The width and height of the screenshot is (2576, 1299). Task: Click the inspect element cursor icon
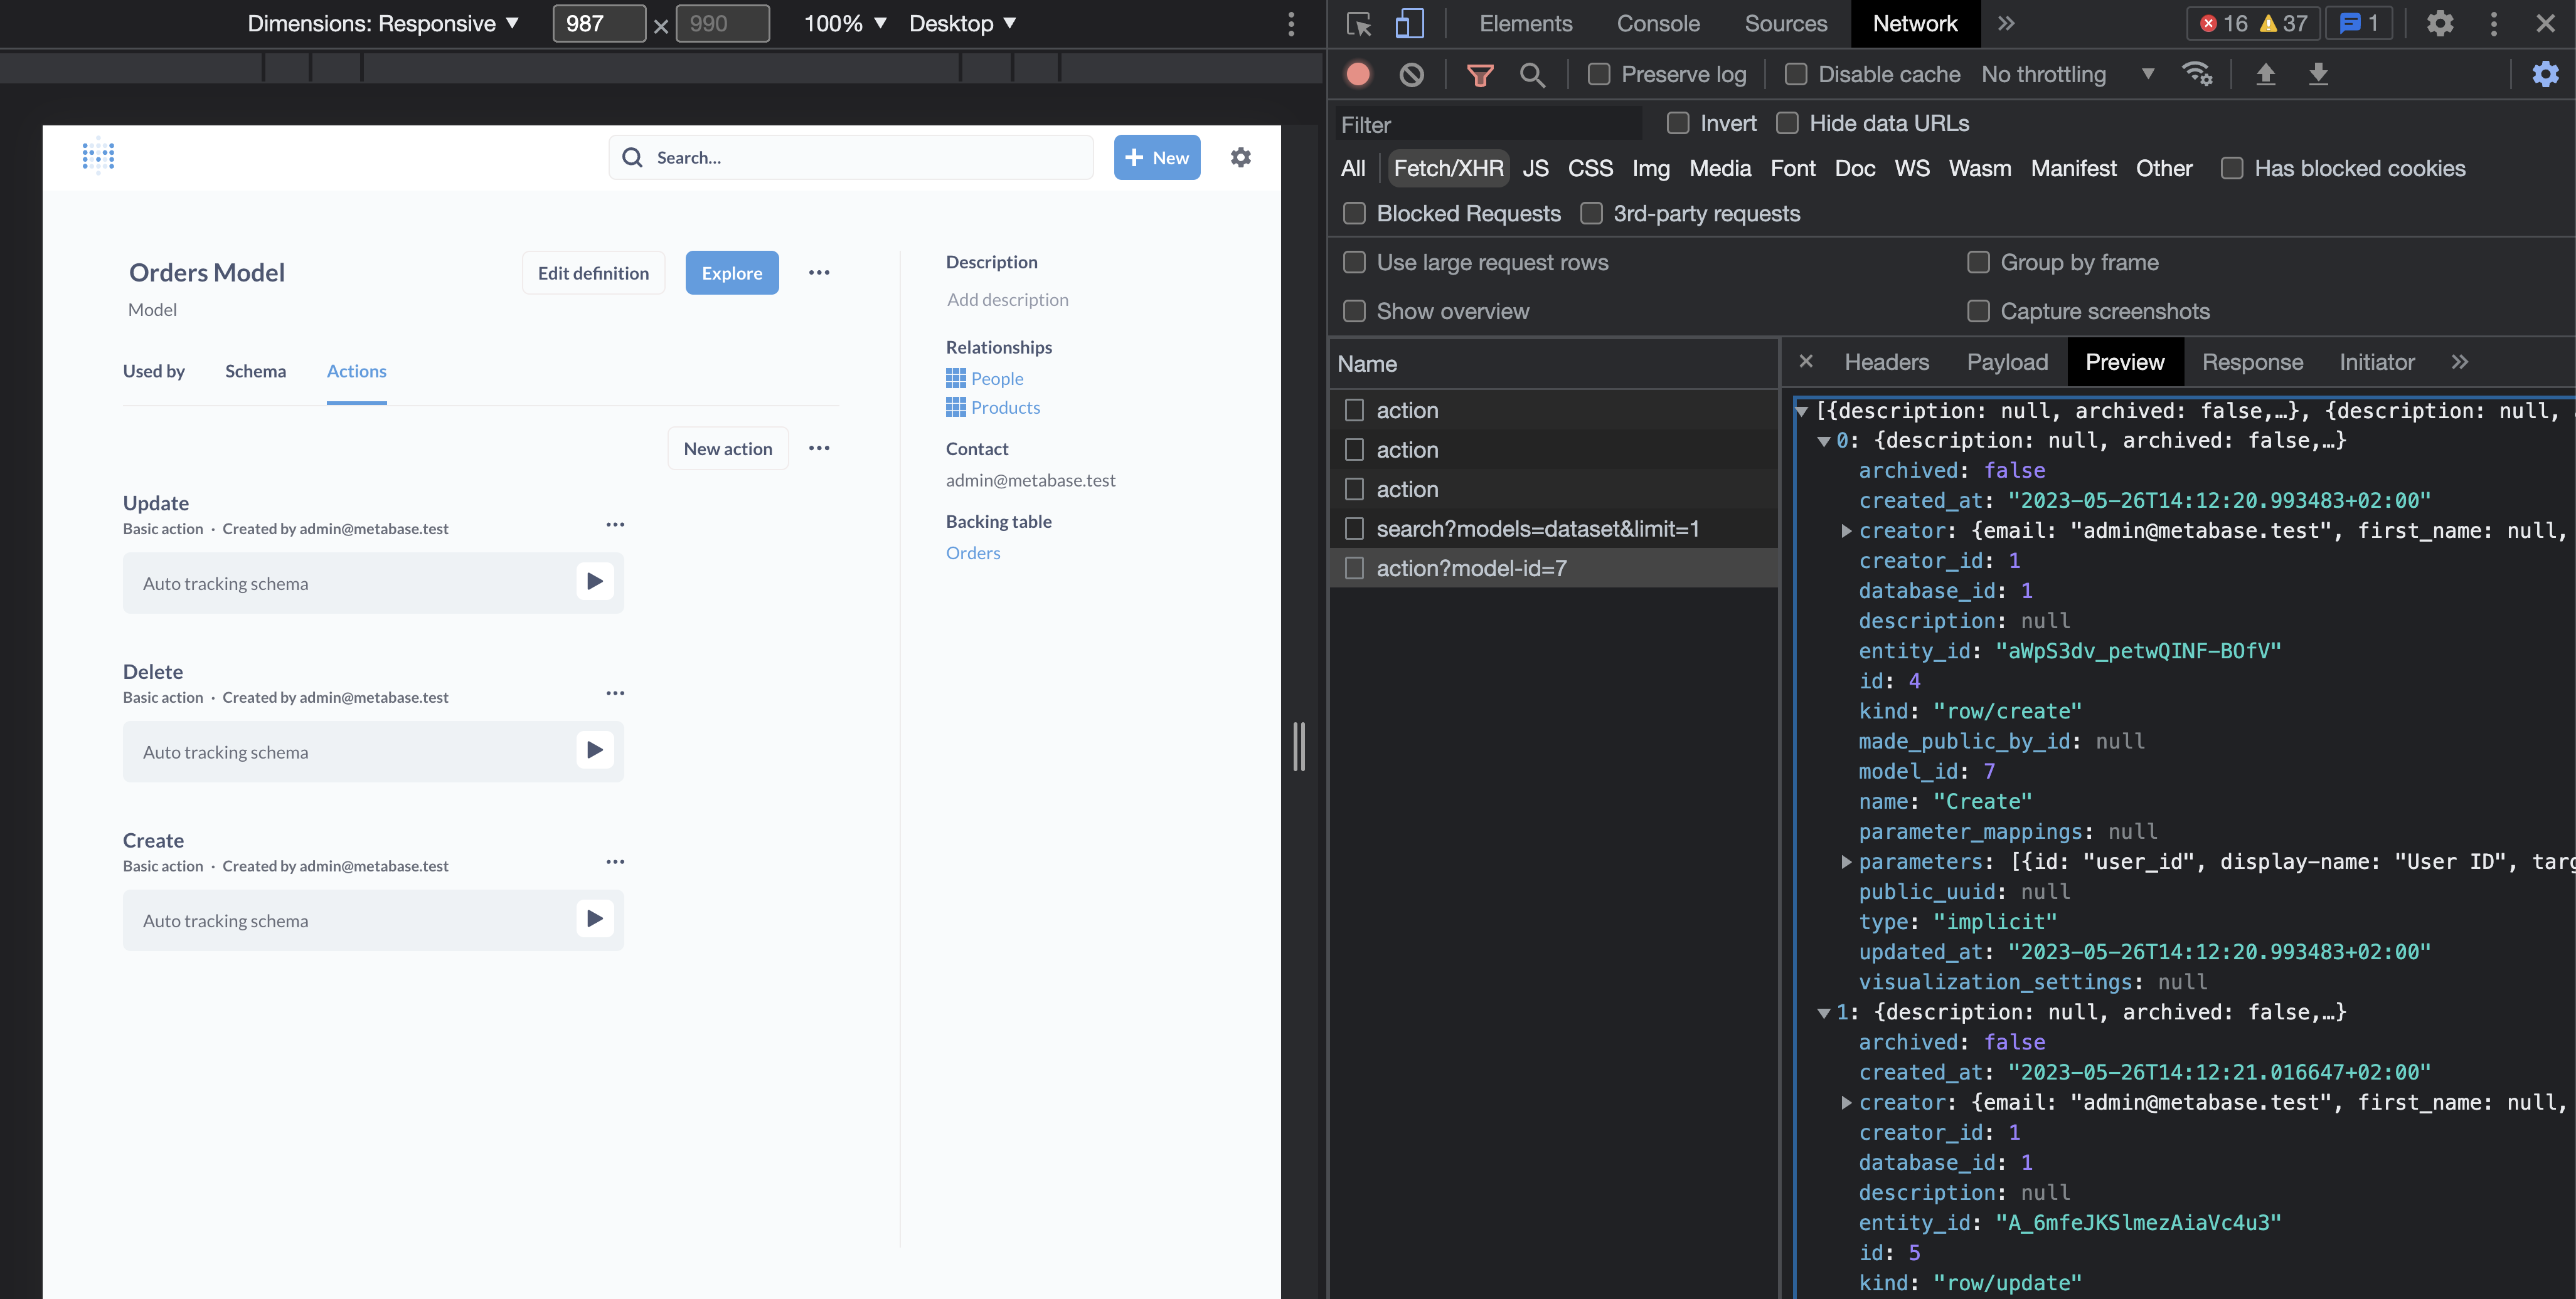coord(1359,24)
